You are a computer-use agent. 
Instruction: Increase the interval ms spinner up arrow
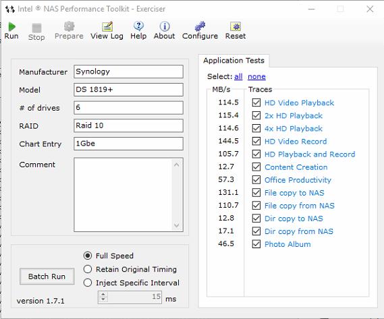(x=103, y=295)
